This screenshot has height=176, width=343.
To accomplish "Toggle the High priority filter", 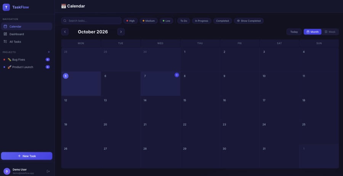I will click(131, 21).
